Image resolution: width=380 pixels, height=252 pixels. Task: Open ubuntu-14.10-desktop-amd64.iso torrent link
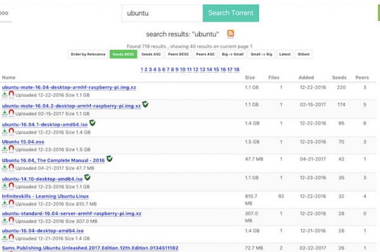pos(42,179)
